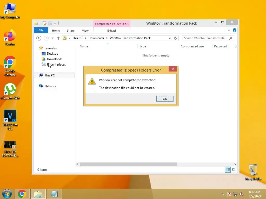Select Downloads in the address breadcrumb
This screenshot has width=266, height=199.
(x=96, y=38)
